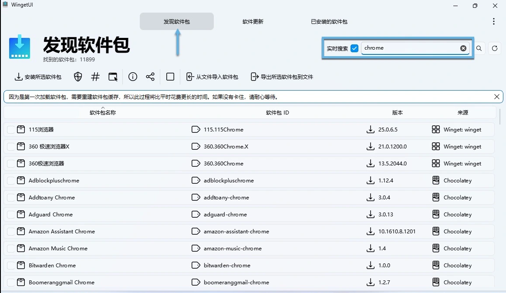The image size is (506, 293).
Task: Click Chocolatey source icon in Adblockpluschrome row
Action: 435,180
